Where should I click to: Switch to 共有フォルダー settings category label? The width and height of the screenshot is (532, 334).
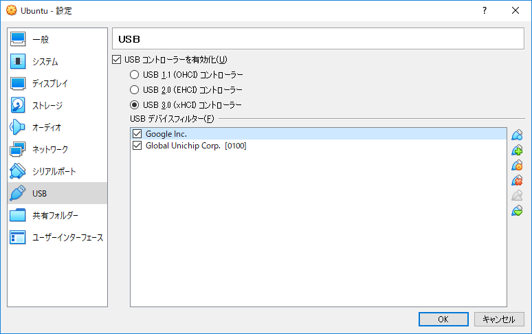click(x=55, y=215)
